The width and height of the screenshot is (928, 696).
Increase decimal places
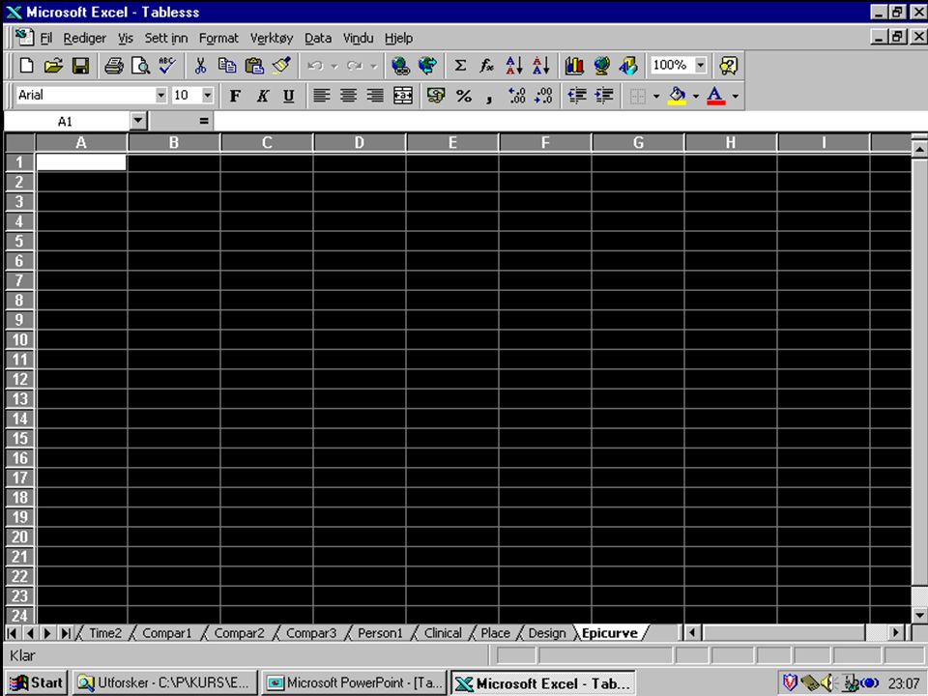516,96
